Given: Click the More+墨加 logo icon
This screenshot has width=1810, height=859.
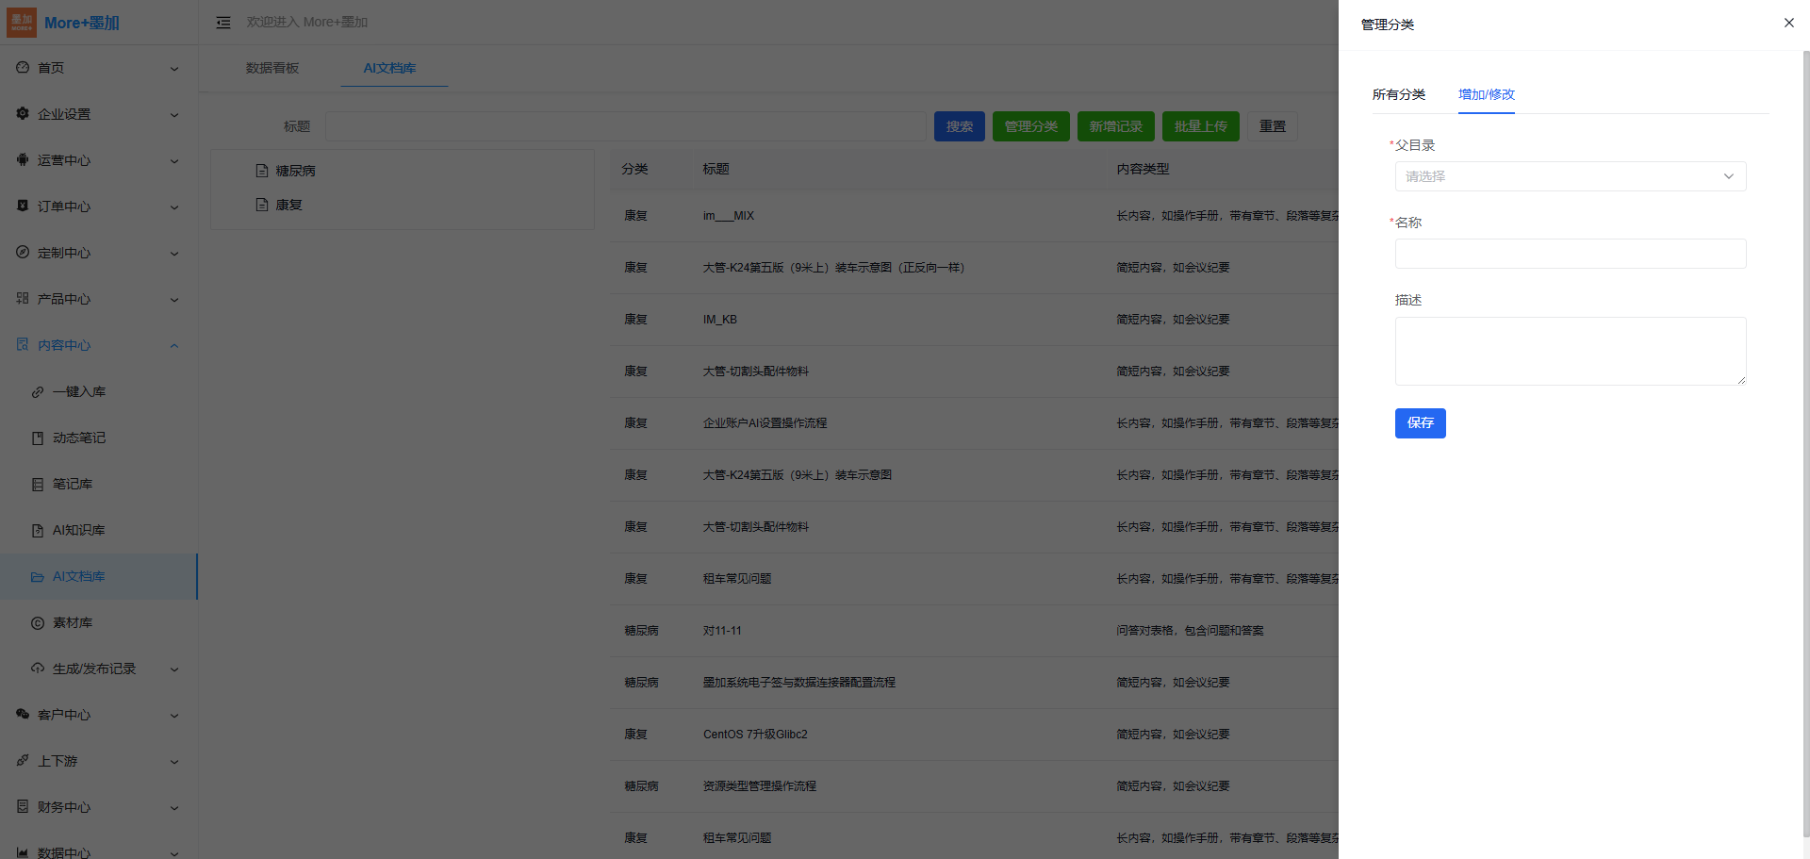Looking at the screenshot, I should 22,23.
